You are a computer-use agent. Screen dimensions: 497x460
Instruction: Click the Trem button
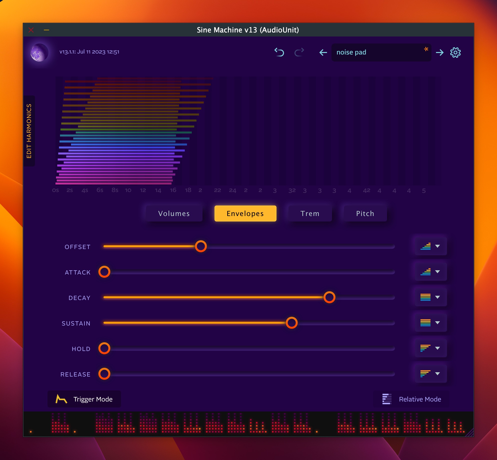(x=310, y=213)
